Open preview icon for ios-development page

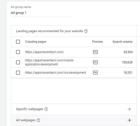click(x=95, y=73)
